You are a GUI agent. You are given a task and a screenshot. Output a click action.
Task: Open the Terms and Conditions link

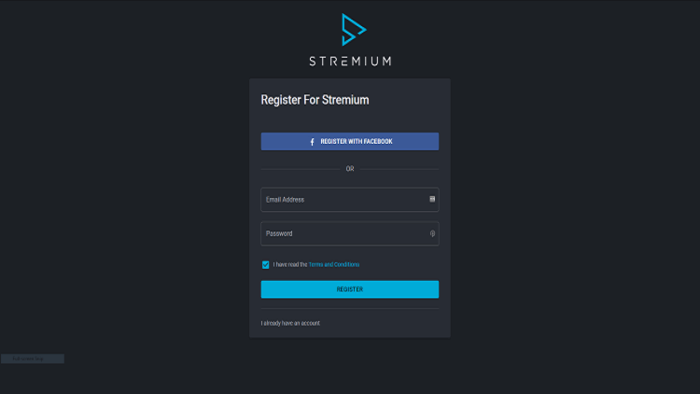coord(334,264)
